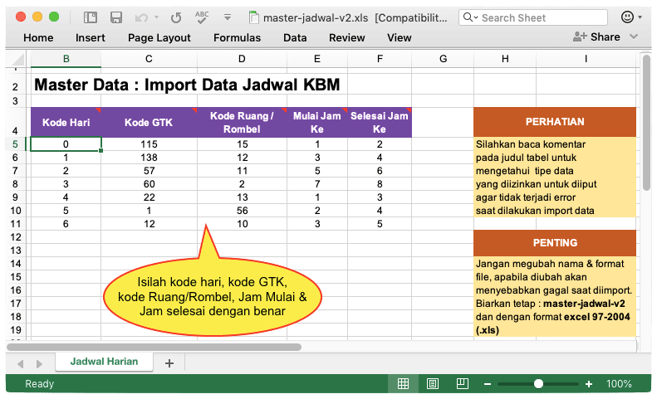Select column C header
Screen dimensions: 657x399
coord(149,59)
